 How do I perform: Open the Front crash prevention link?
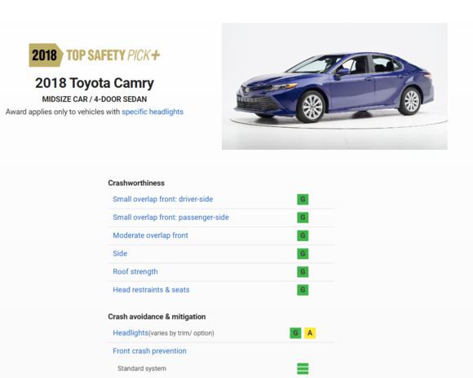tap(149, 351)
